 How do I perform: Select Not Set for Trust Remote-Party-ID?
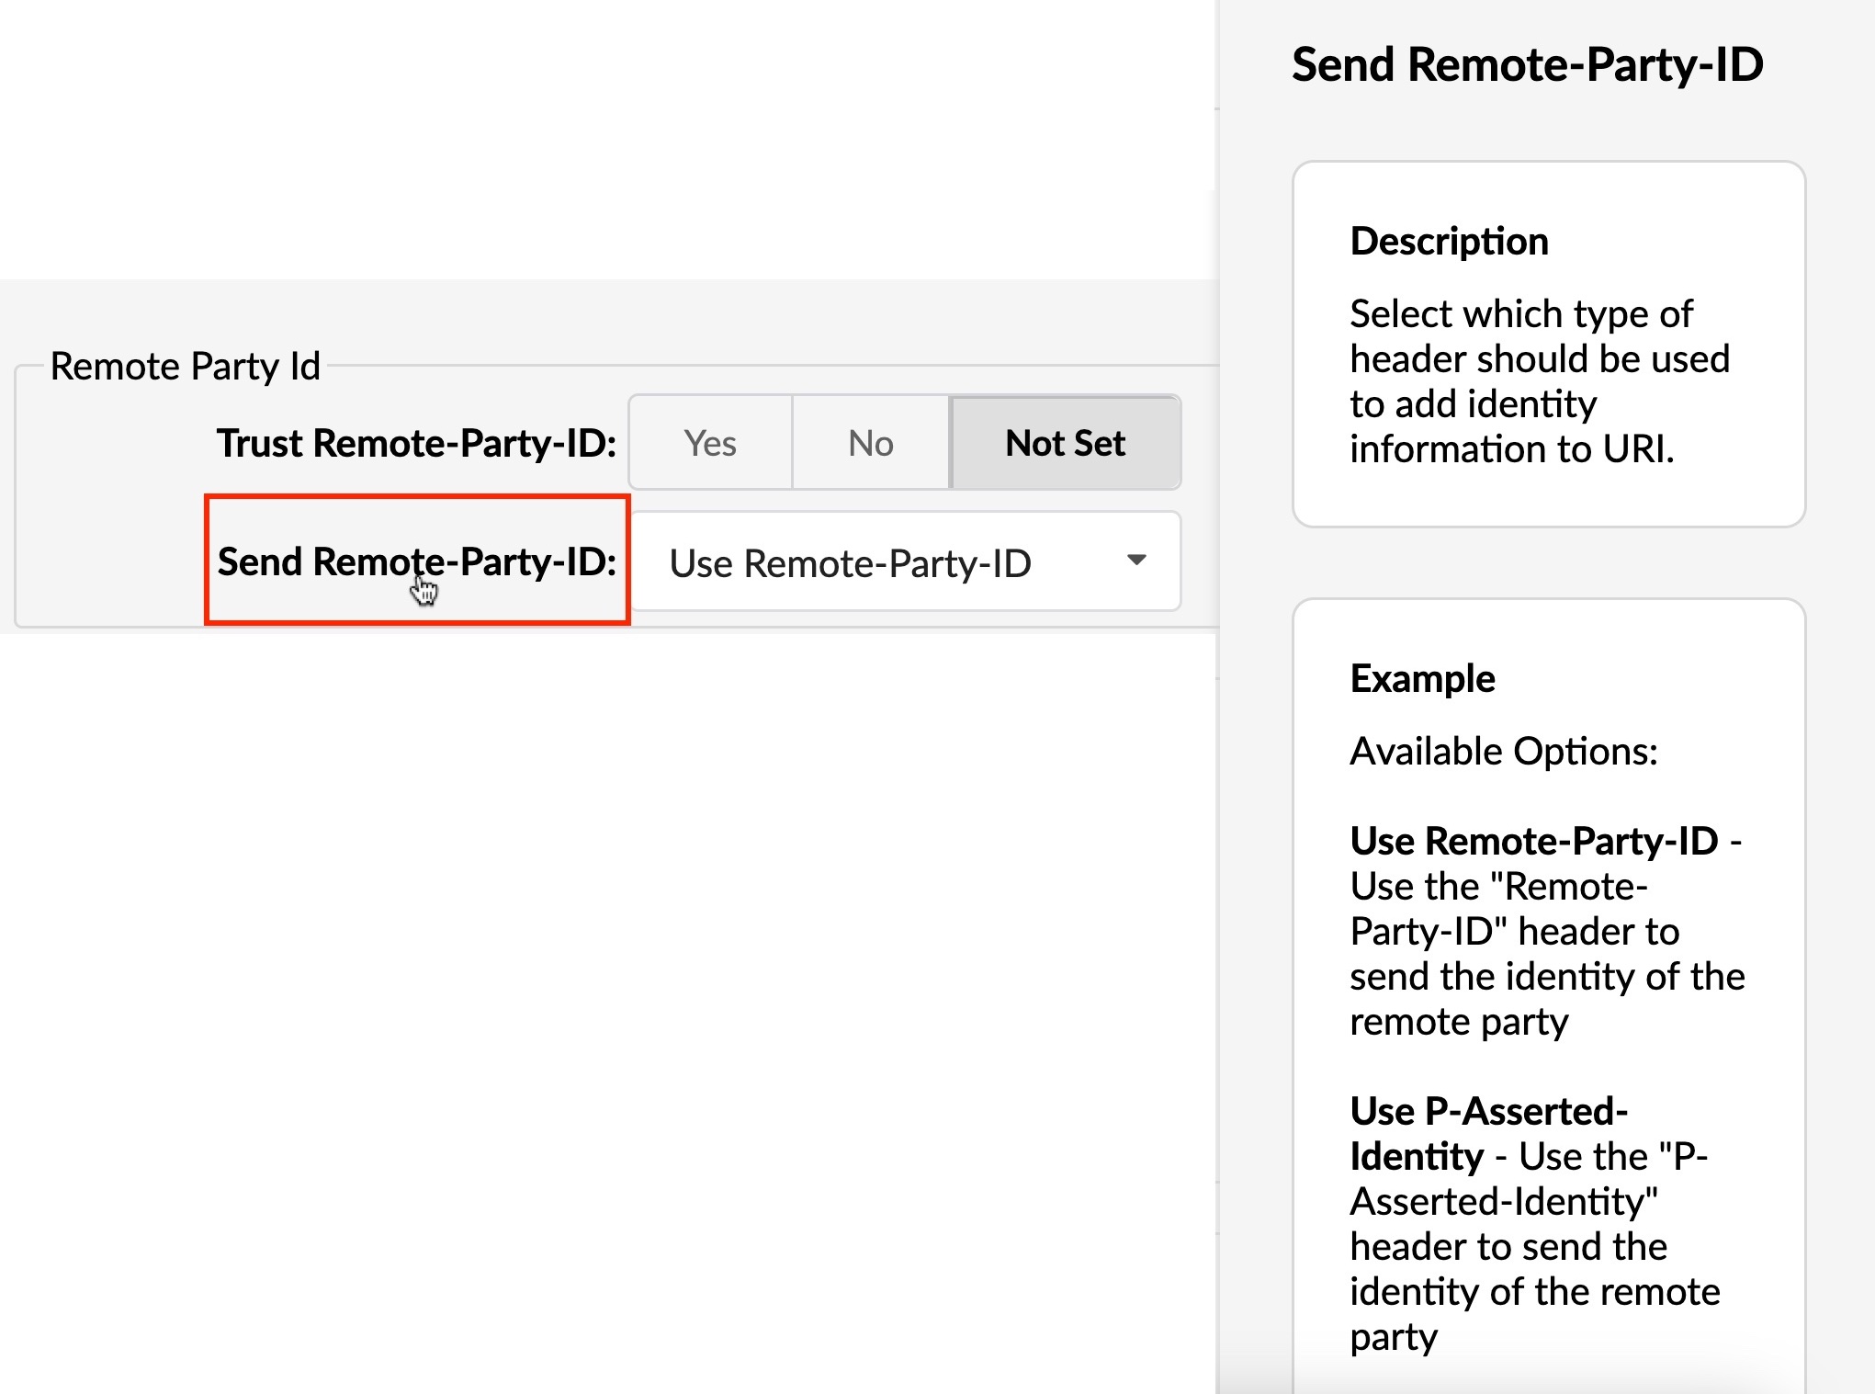click(1066, 443)
